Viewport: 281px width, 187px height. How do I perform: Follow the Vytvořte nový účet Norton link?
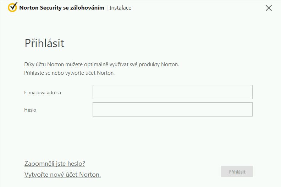tap(62, 175)
